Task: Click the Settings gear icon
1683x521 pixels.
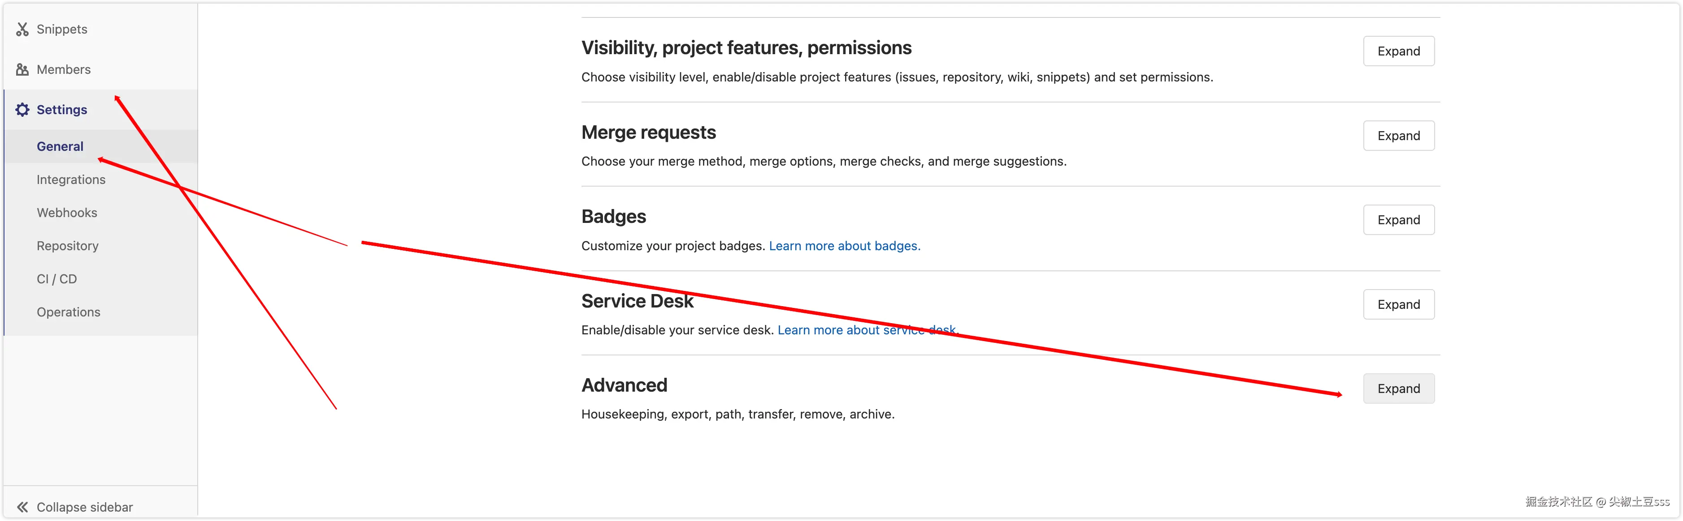Action: (22, 110)
